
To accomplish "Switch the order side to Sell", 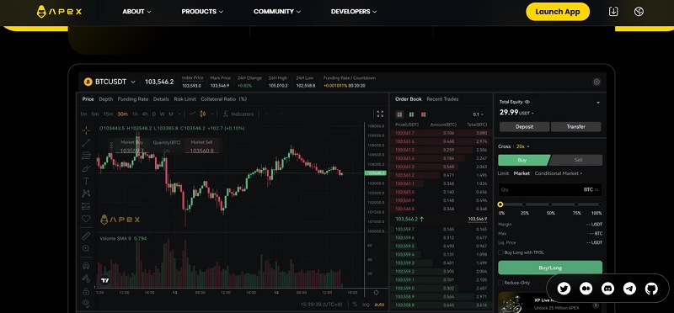I will pyautogui.click(x=576, y=160).
